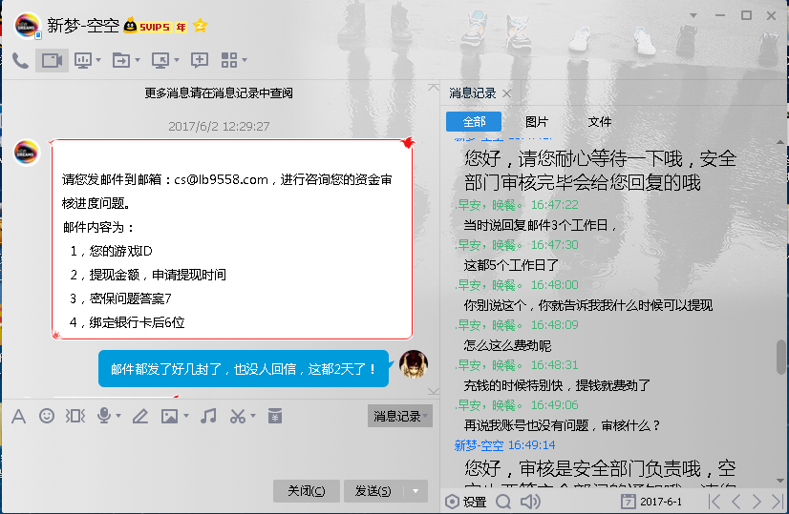Switch to the 图片 tab
789x514 pixels.
pyautogui.click(x=537, y=122)
